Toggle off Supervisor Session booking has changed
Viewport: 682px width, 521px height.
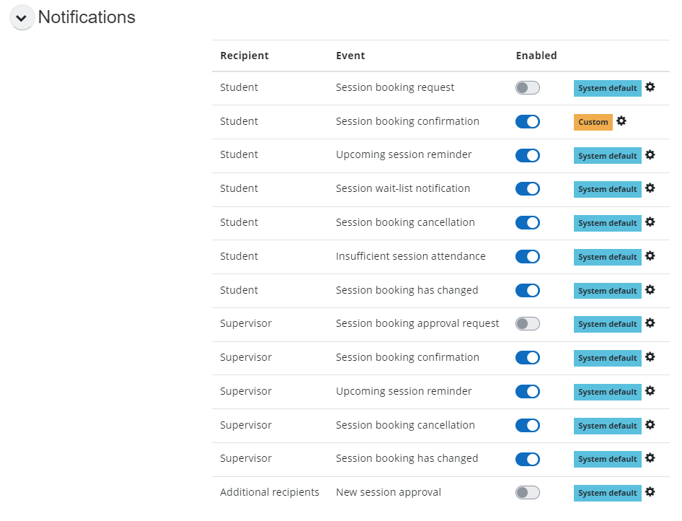point(527,459)
